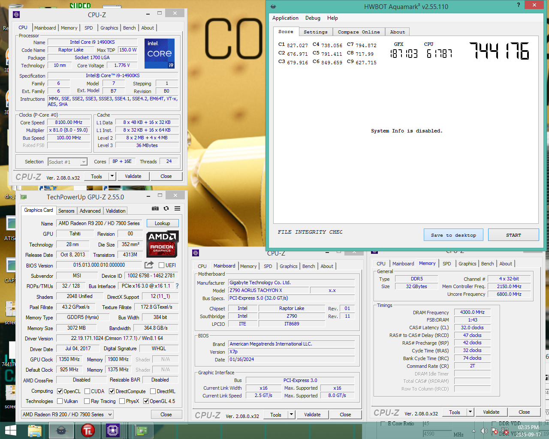Click the Close button at bottom of GPU-Z
The width and height of the screenshot is (549, 439).
[x=166, y=415]
